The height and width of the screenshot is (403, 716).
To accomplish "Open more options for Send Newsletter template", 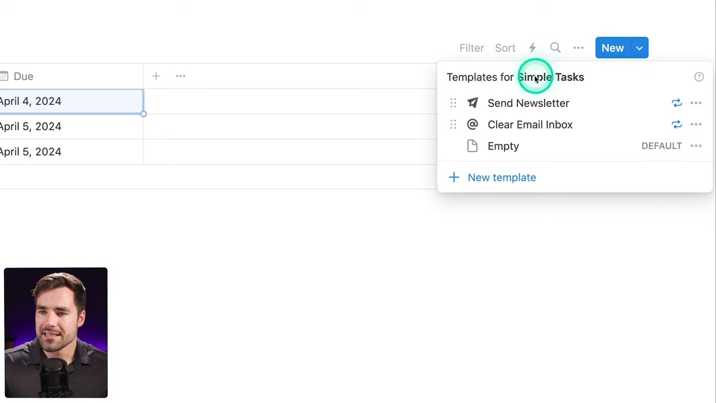I will (696, 103).
